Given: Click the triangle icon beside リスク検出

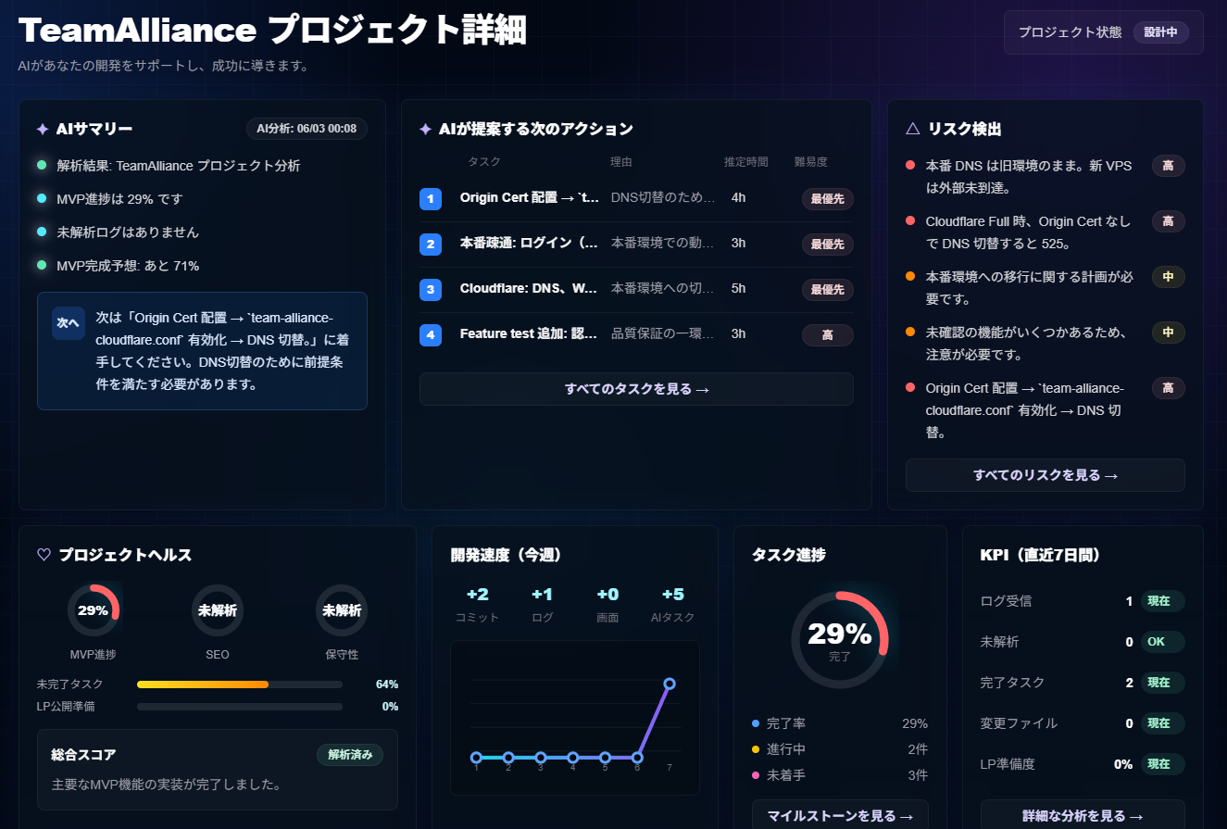Looking at the screenshot, I should [912, 129].
